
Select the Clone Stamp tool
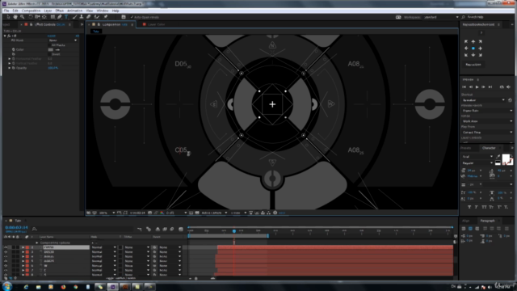coord(82,17)
